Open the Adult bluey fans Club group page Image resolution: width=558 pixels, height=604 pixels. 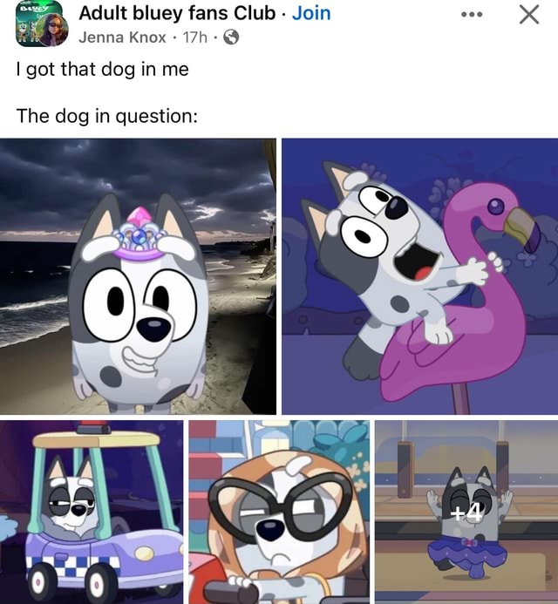(177, 13)
